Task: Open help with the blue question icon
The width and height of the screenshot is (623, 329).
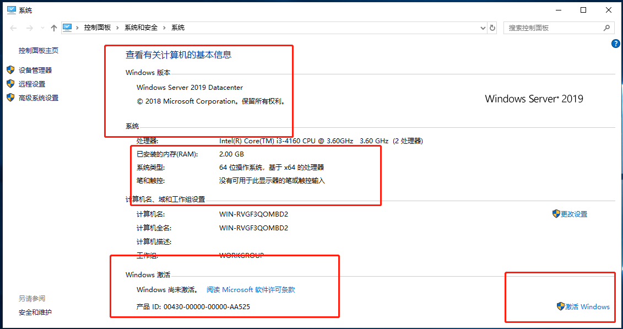Action: click(615, 44)
